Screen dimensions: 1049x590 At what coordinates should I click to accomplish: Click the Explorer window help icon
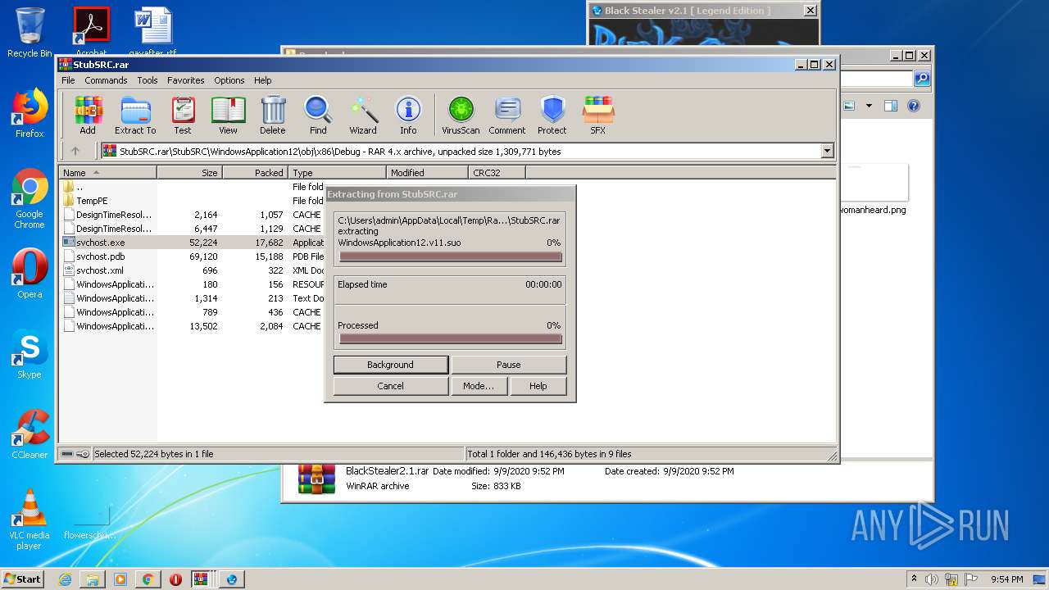click(x=914, y=106)
